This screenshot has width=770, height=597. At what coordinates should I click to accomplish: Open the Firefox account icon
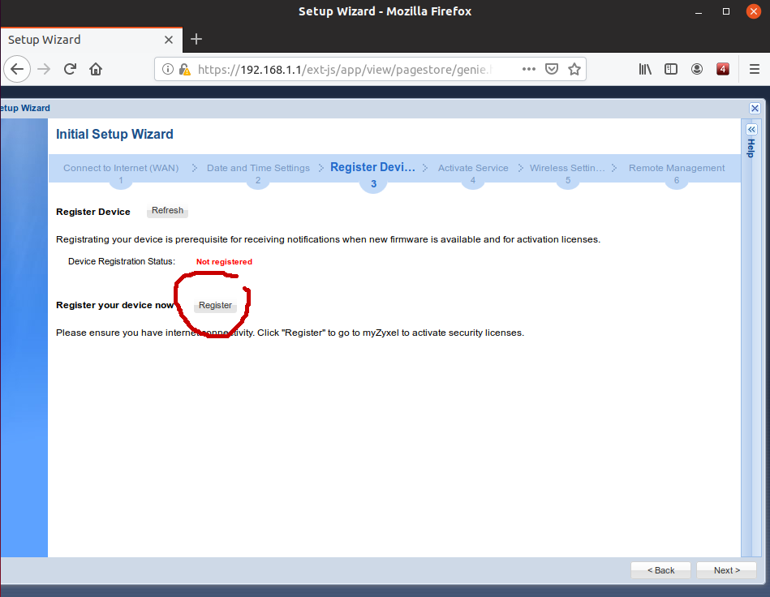tap(697, 69)
